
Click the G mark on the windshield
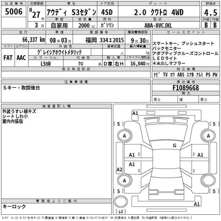[175, 145]
